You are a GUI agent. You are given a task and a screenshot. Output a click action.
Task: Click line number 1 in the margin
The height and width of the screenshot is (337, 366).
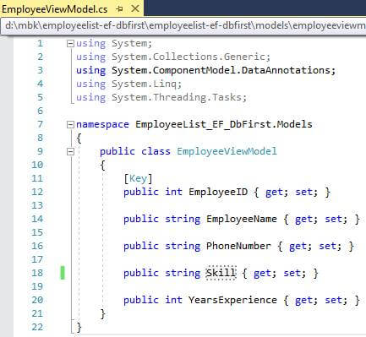pyautogui.click(x=40, y=43)
